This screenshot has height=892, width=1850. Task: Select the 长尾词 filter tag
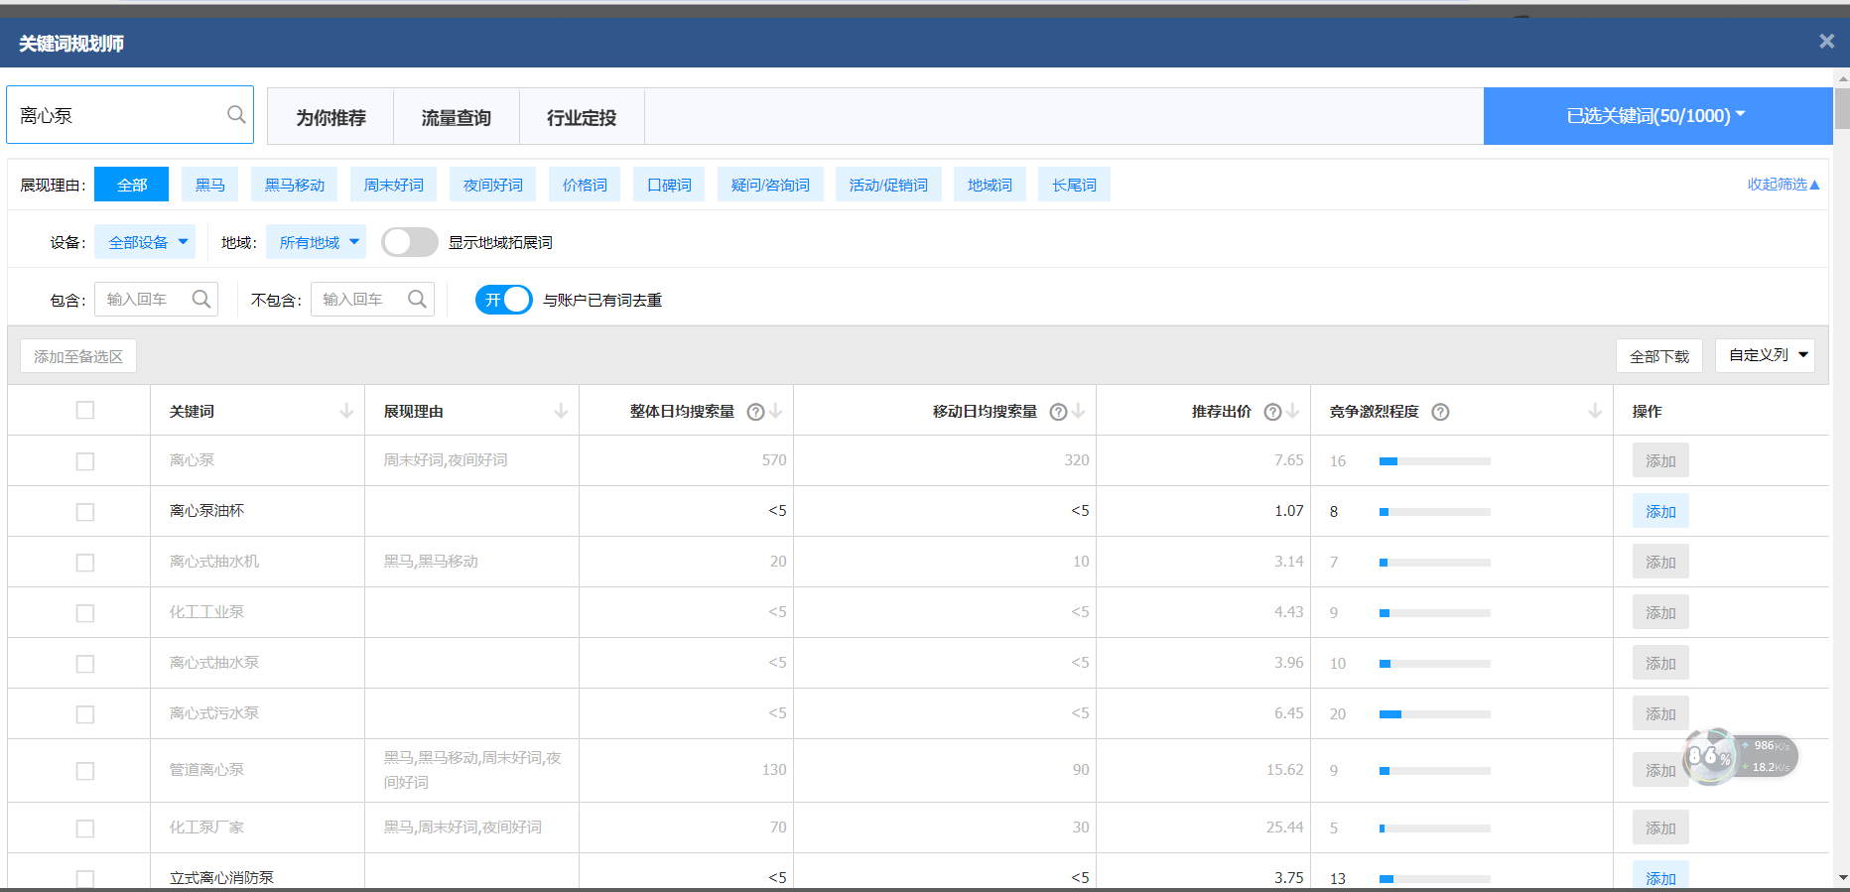[x=1074, y=185]
